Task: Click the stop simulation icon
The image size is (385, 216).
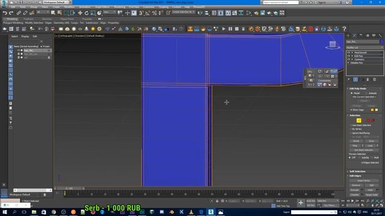Action: (236, 29)
